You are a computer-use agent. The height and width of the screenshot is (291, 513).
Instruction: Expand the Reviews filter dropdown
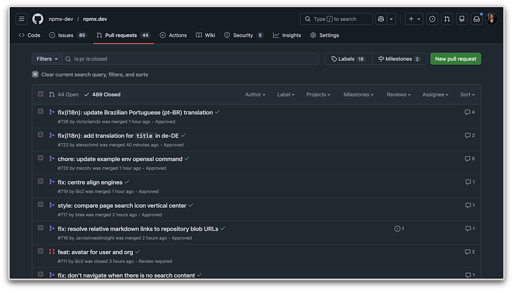point(399,95)
